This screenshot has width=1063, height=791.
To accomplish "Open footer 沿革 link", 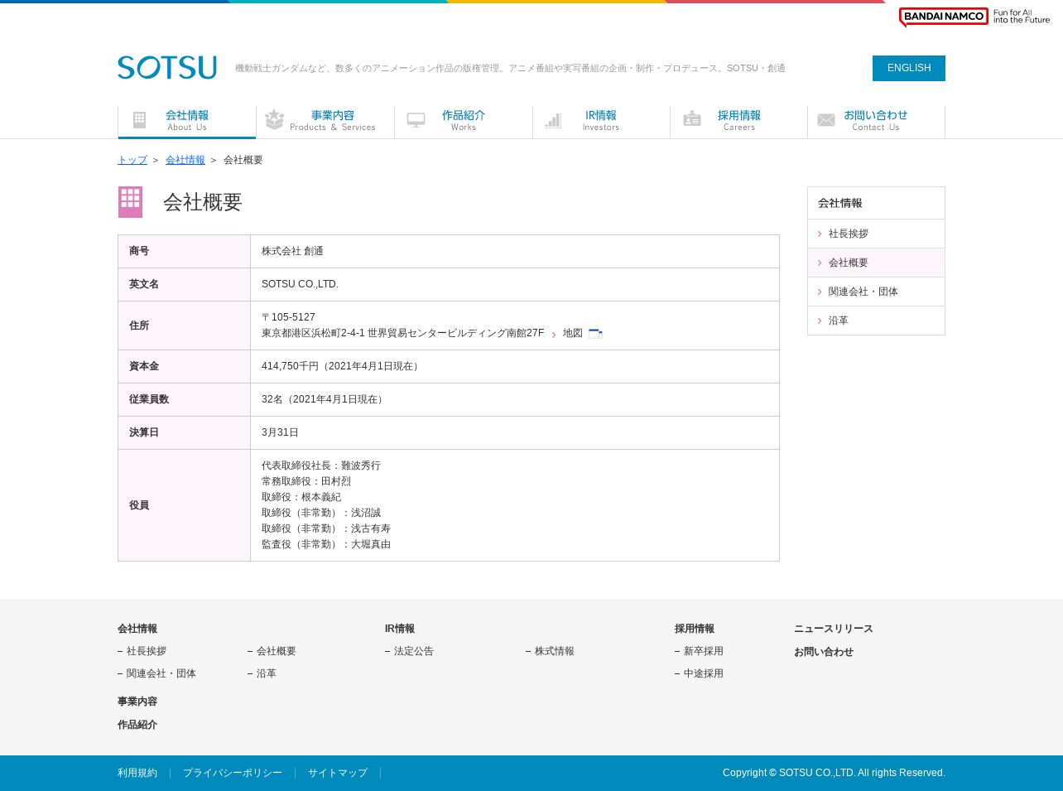I will 267,673.
